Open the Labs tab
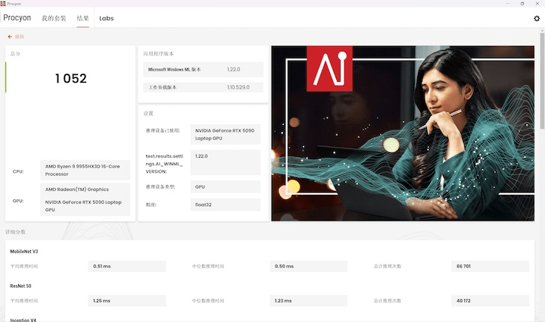 tap(107, 18)
